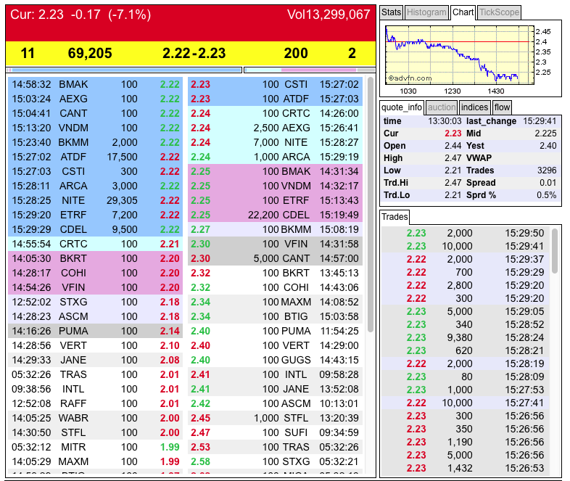Viewport: 570px width, 481px height.
Task: Select the ATDF ask row at 15:27:03
Action: [x=275, y=99]
